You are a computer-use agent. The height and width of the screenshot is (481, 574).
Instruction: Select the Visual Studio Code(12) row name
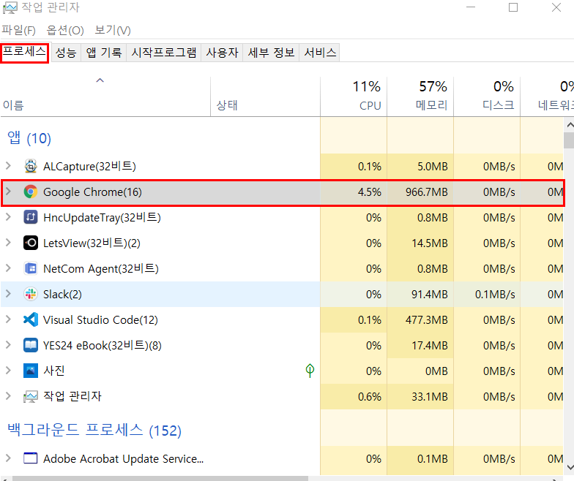point(100,320)
